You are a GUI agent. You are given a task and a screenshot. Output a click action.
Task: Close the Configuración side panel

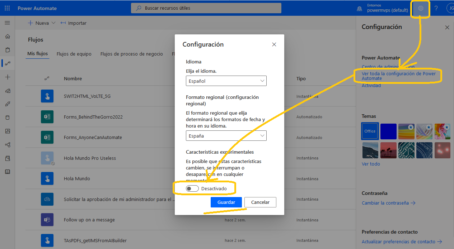pos(447,27)
